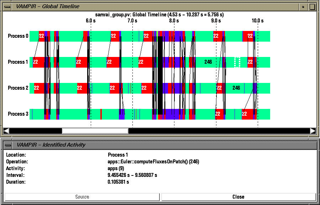Viewport: 320px width, 205px height.
Task: Click the right timeline scroll arrow
Action: pos(314,130)
